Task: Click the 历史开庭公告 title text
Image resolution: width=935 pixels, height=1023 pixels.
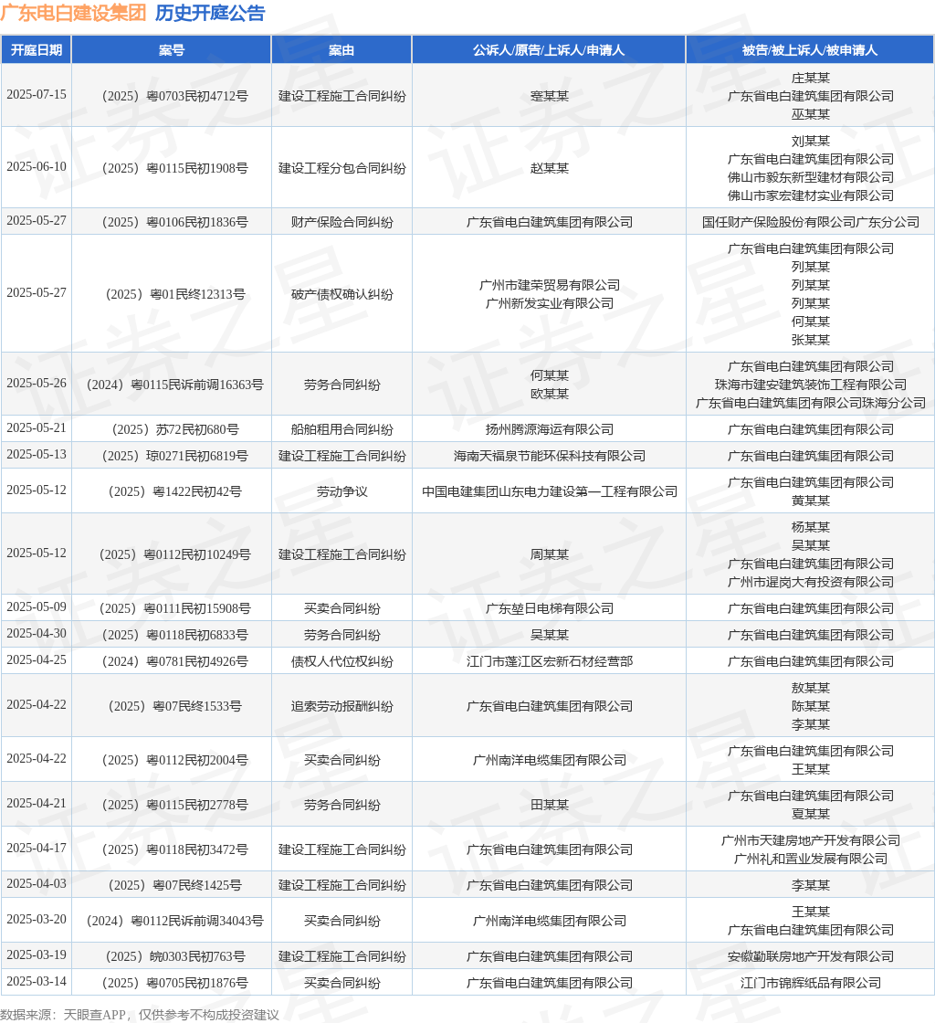Action: coord(210,13)
